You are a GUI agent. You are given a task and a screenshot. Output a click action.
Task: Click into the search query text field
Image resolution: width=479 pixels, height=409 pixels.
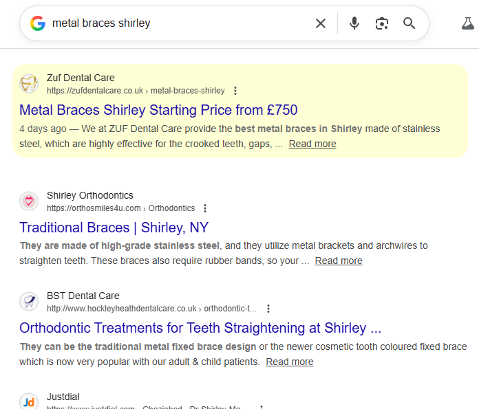(x=179, y=23)
